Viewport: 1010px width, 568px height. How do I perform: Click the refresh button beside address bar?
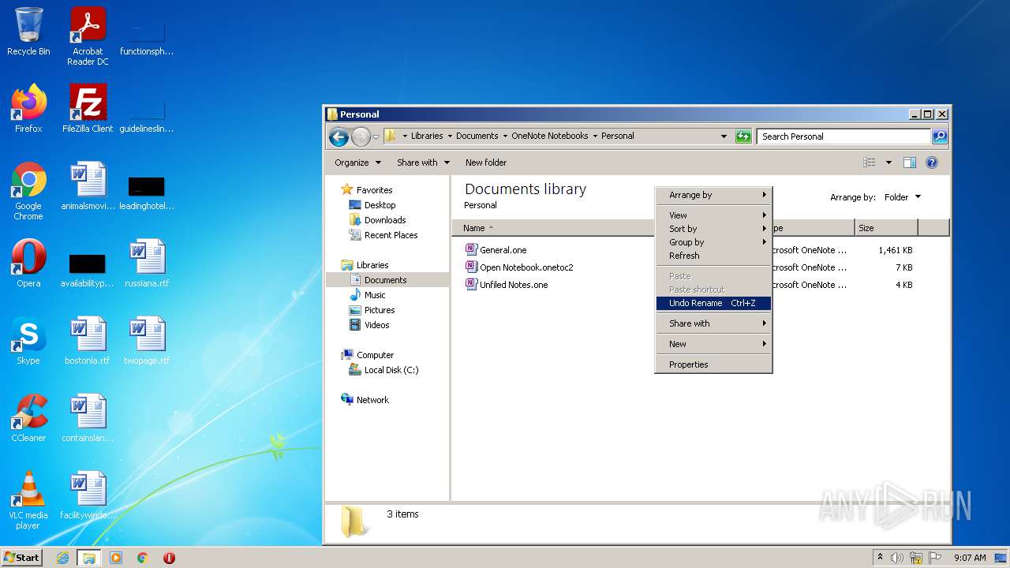coord(743,136)
